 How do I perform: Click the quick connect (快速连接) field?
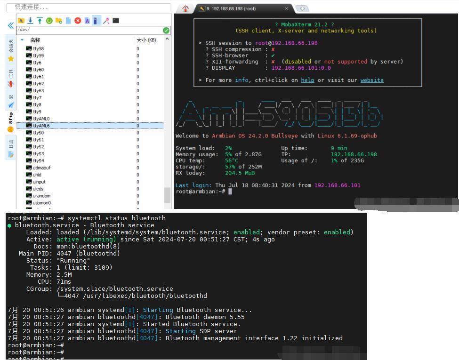click(x=89, y=7)
